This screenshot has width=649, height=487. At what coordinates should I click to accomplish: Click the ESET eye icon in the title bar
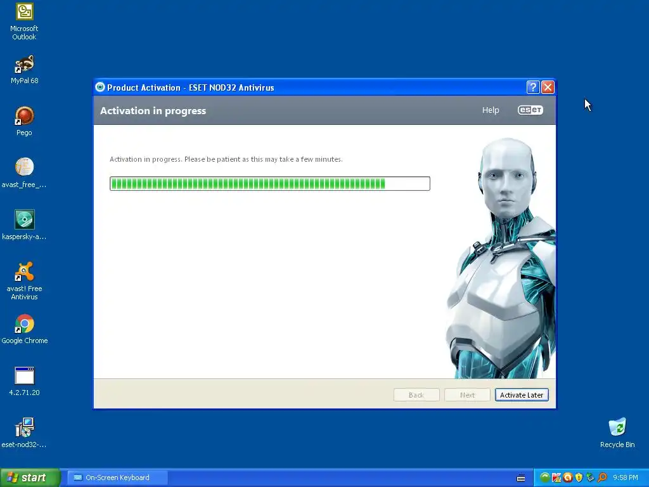100,88
